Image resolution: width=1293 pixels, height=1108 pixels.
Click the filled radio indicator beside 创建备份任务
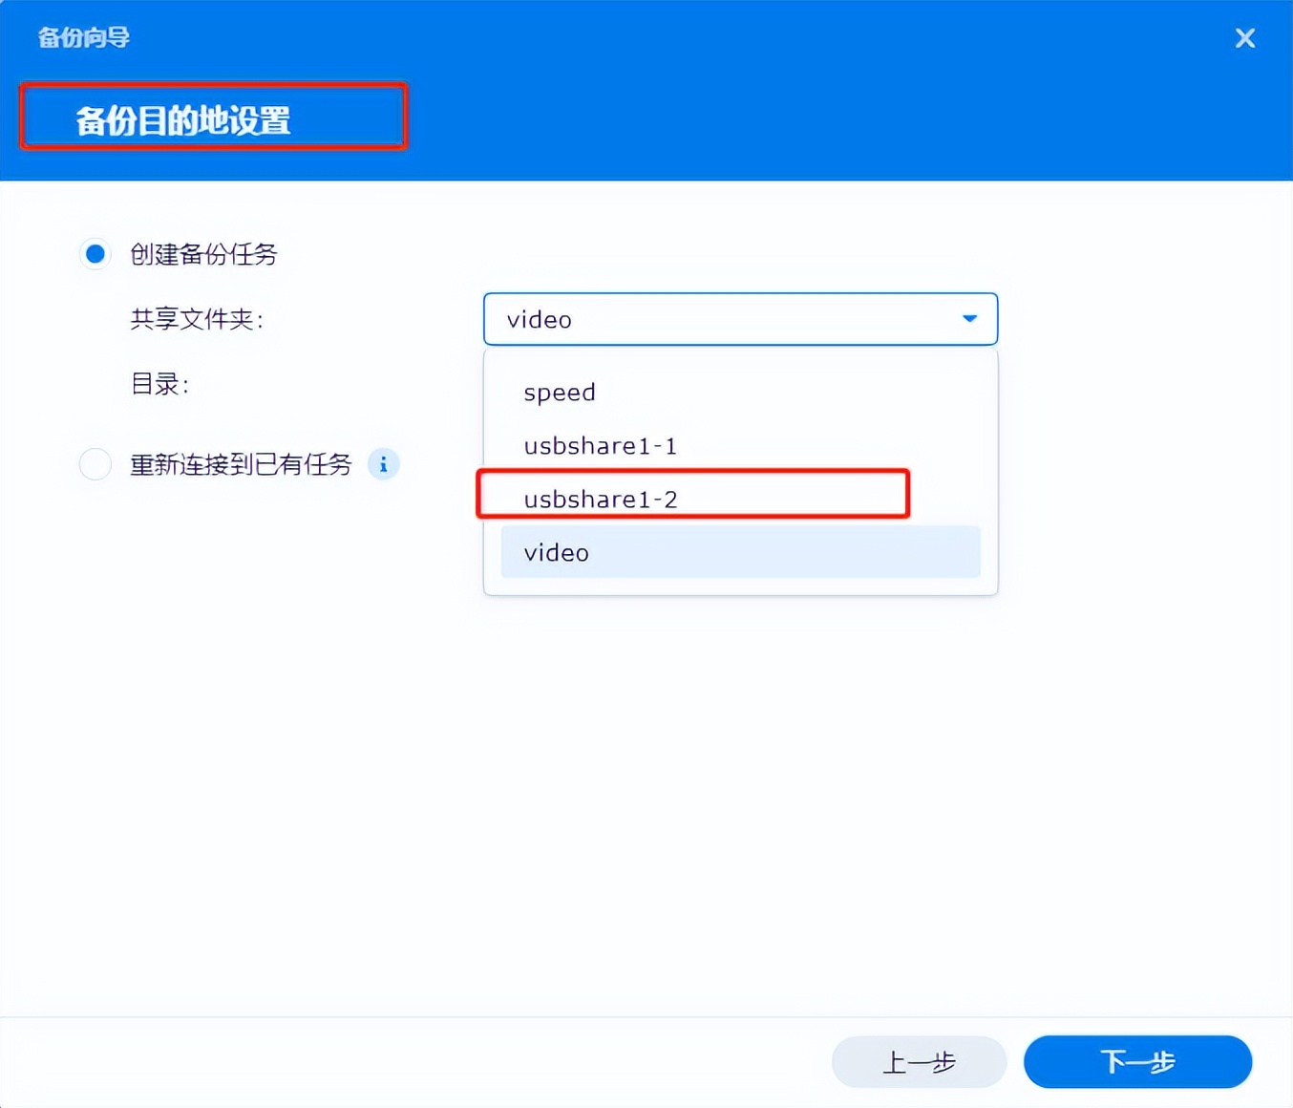coord(95,254)
